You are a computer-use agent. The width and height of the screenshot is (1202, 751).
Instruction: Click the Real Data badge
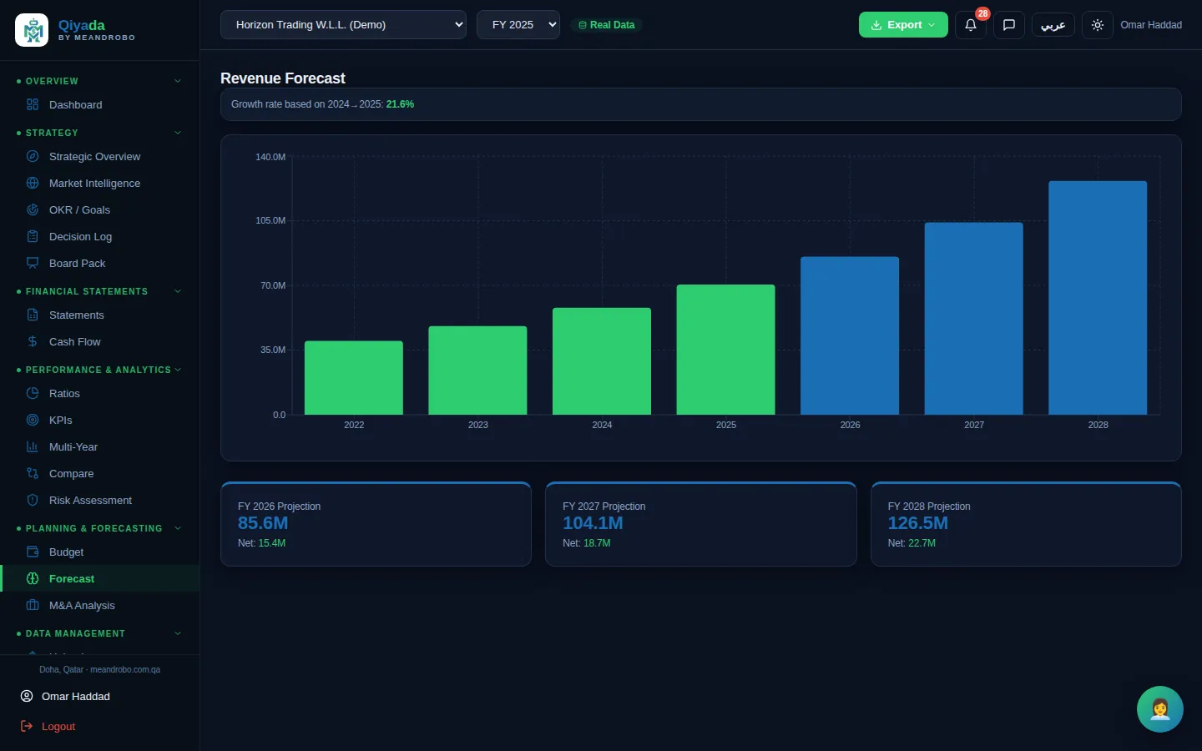[607, 25]
